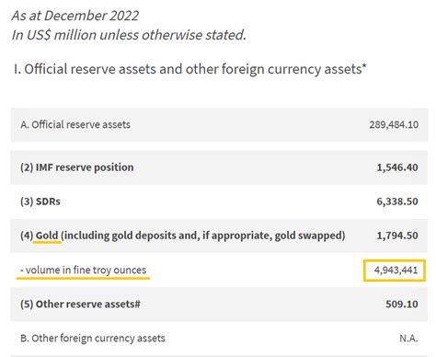Click the '(5) Other reserve assets#' label
The height and width of the screenshot is (357, 436).
click(x=80, y=304)
